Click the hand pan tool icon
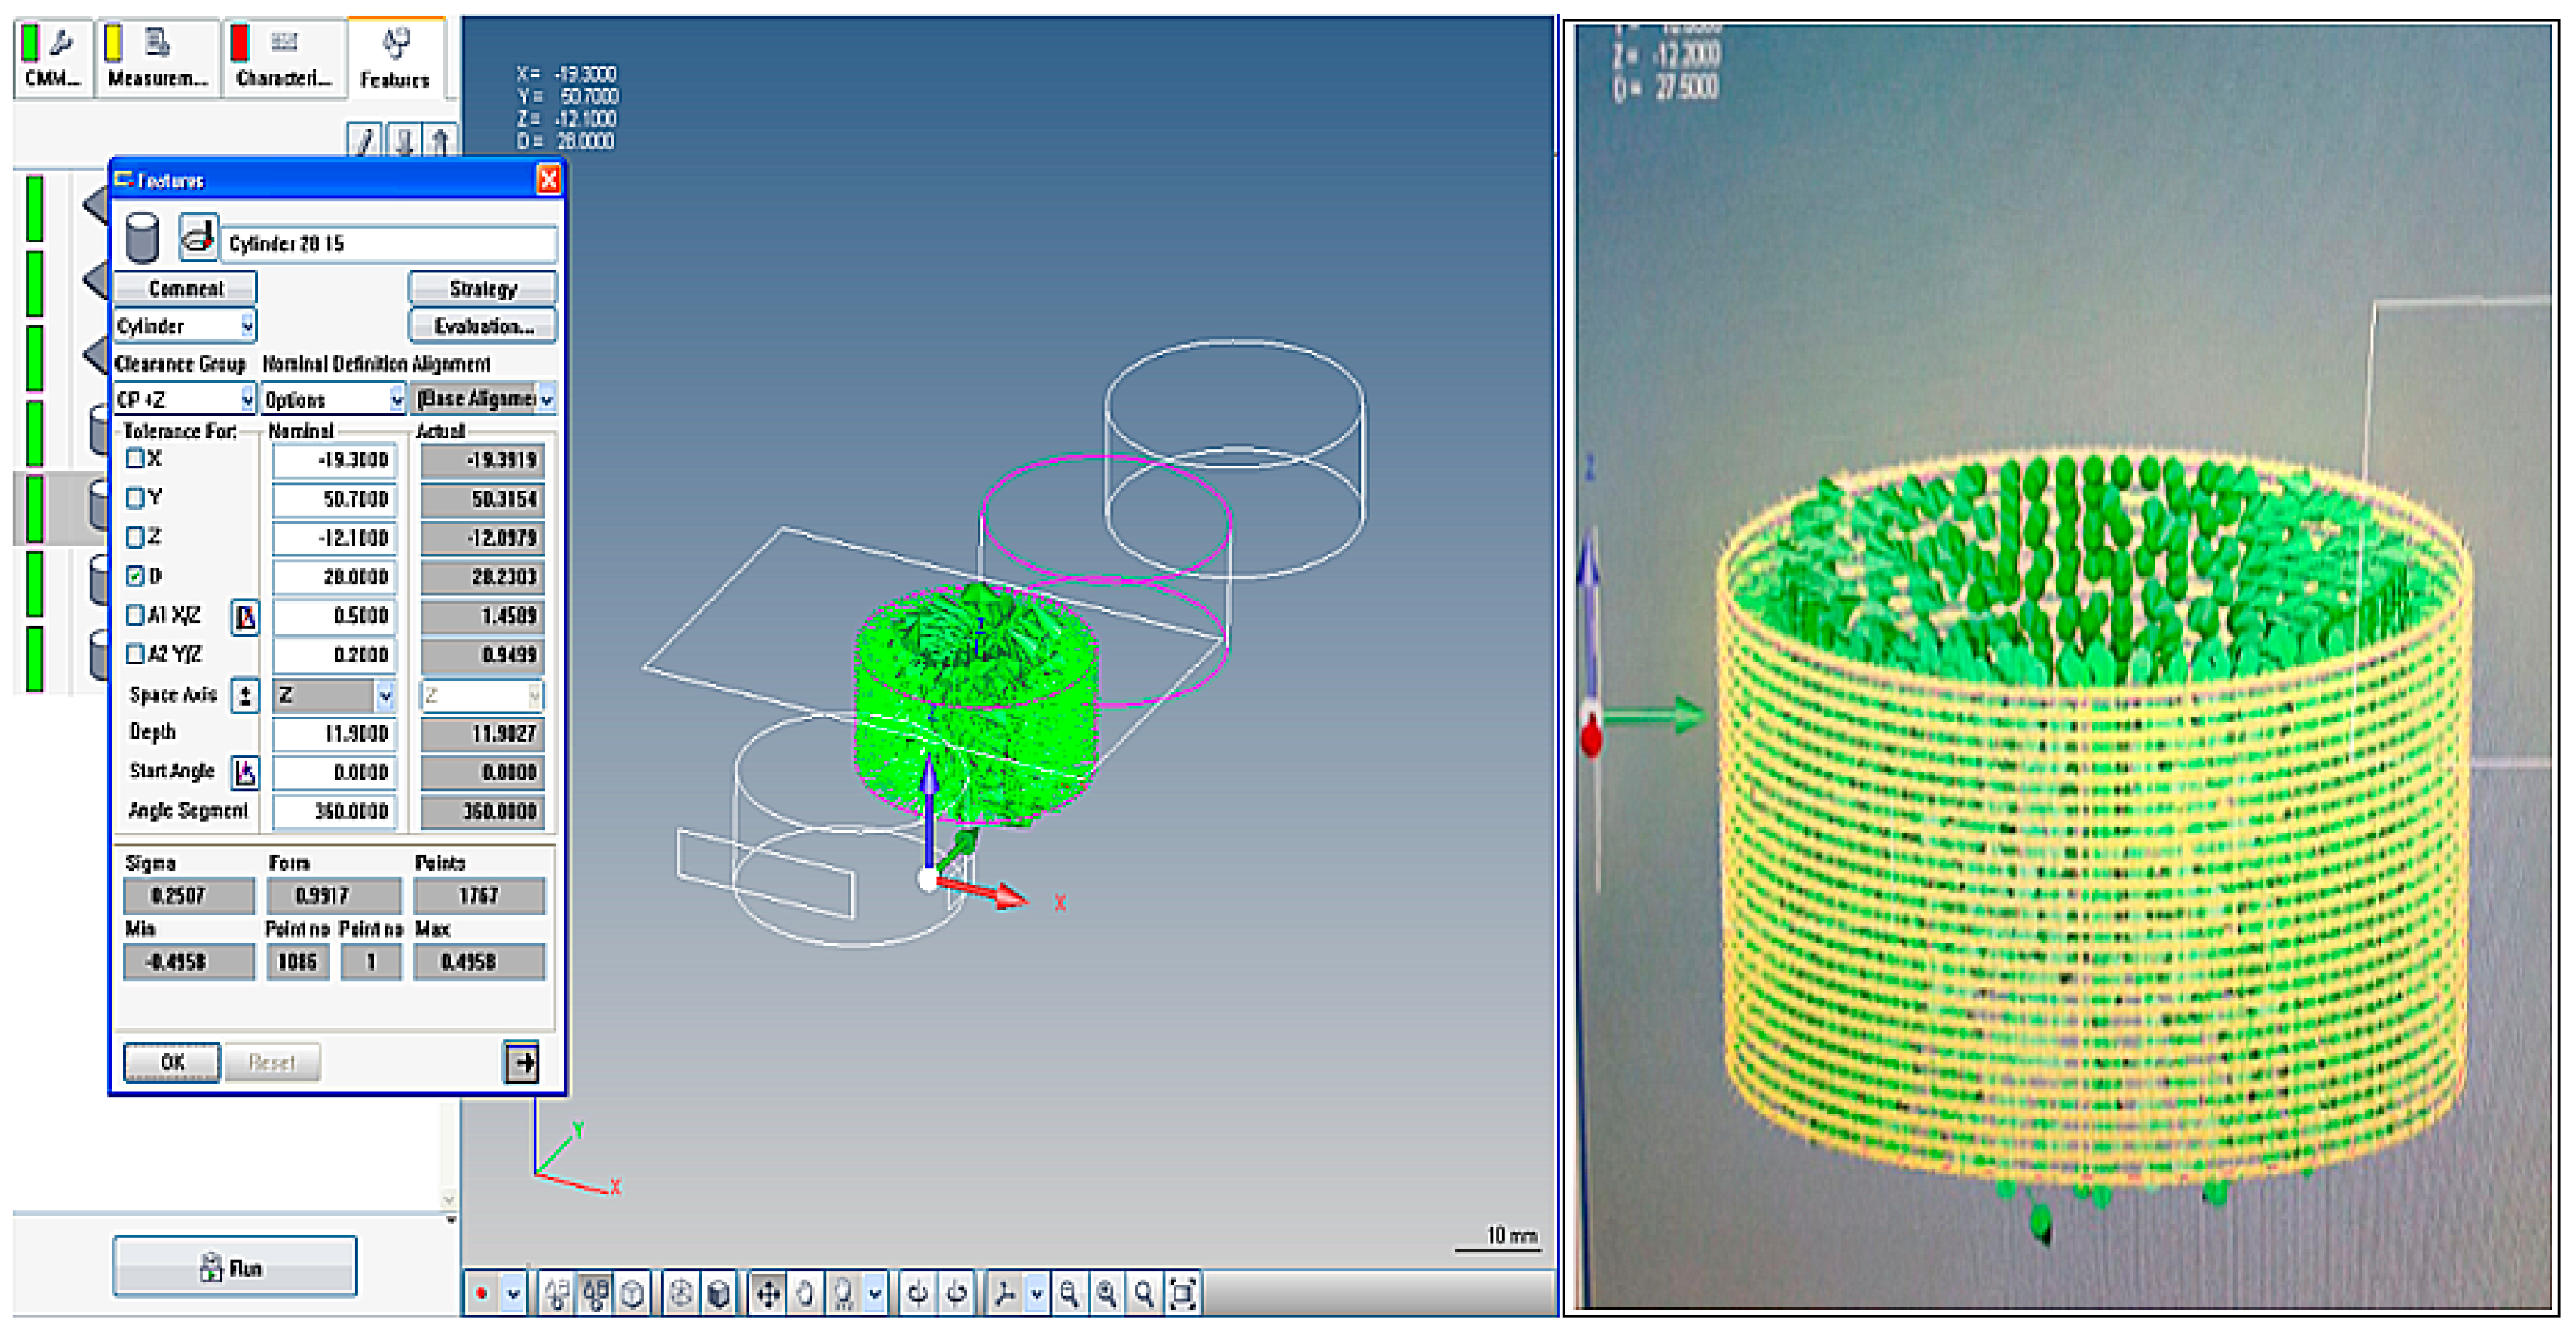The width and height of the screenshot is (2576, 1331). (x=805, y=1294)
